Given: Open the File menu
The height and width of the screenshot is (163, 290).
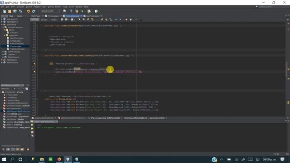Looking at the screenshot, I should (2, 7).
